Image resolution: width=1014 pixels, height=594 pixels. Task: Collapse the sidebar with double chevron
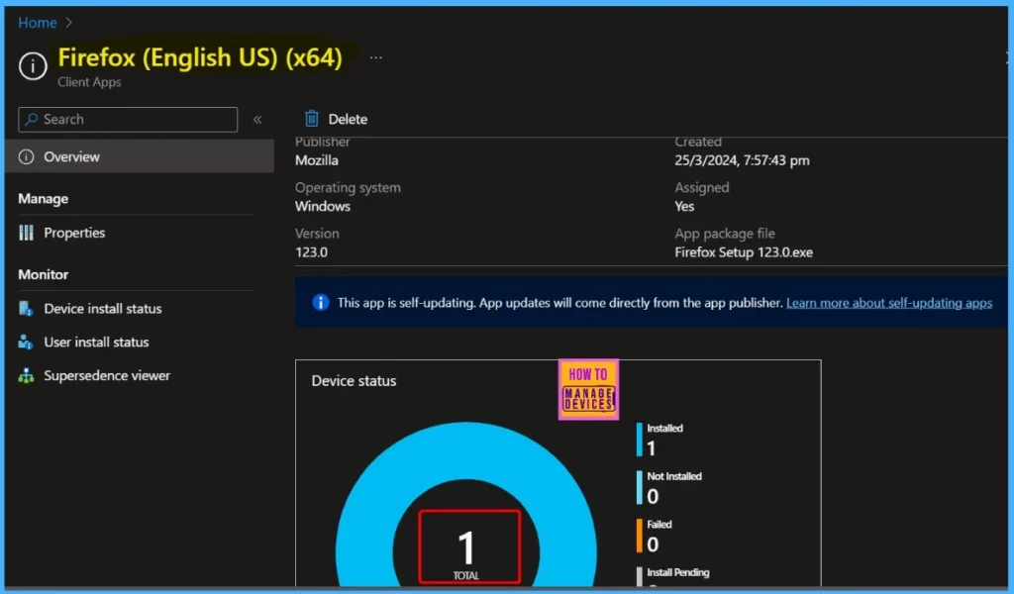click(x=257, y=120)
